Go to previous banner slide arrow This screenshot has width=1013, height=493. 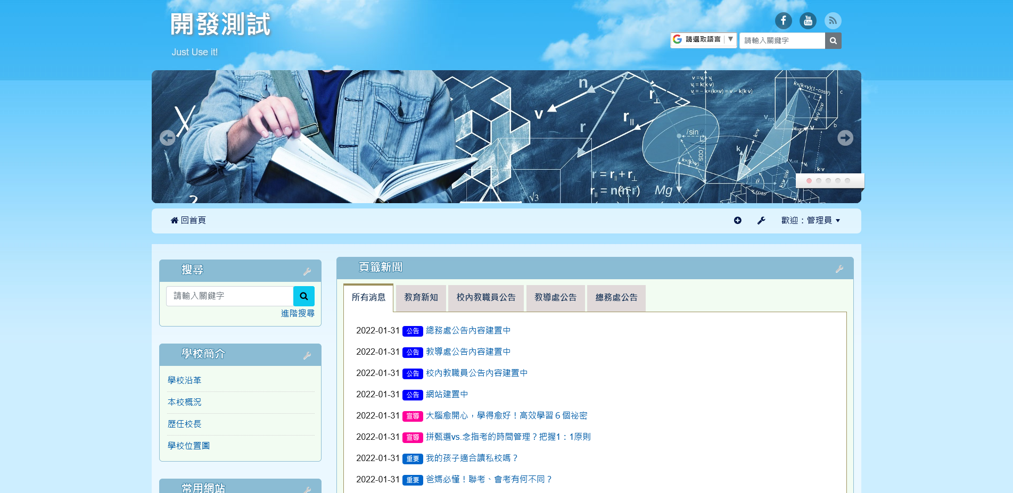point(168,138)
